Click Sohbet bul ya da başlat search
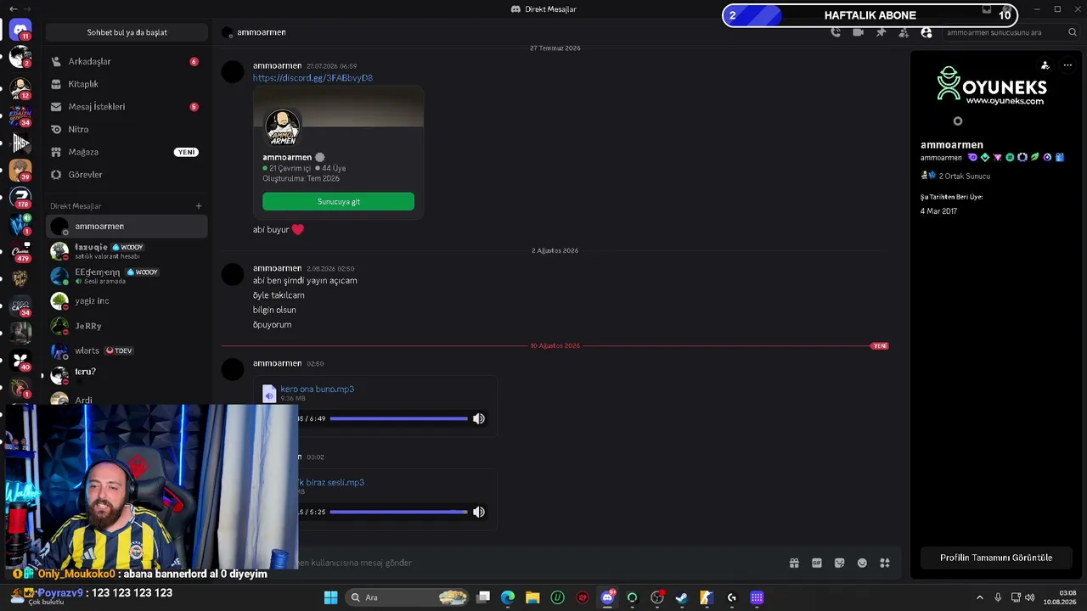The image size is (1087, 611). click(127, 32)
